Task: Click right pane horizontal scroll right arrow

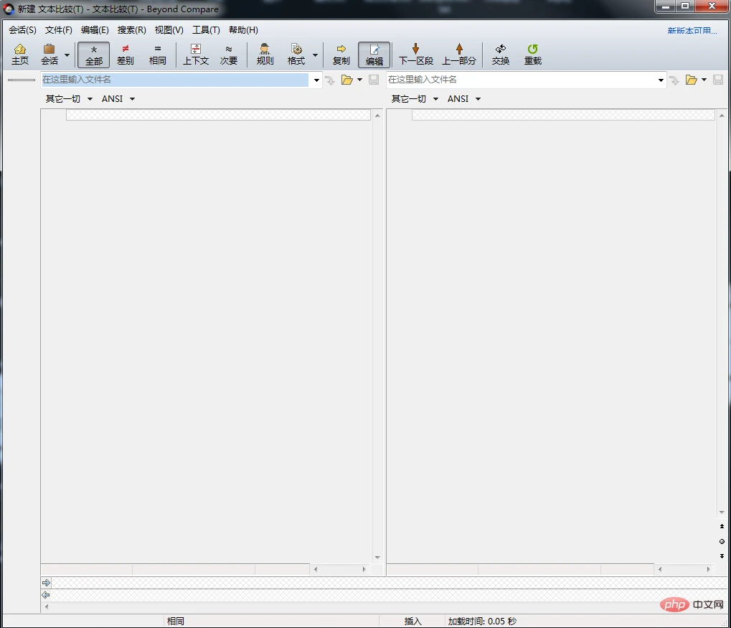Action: [x=708, y=569]
